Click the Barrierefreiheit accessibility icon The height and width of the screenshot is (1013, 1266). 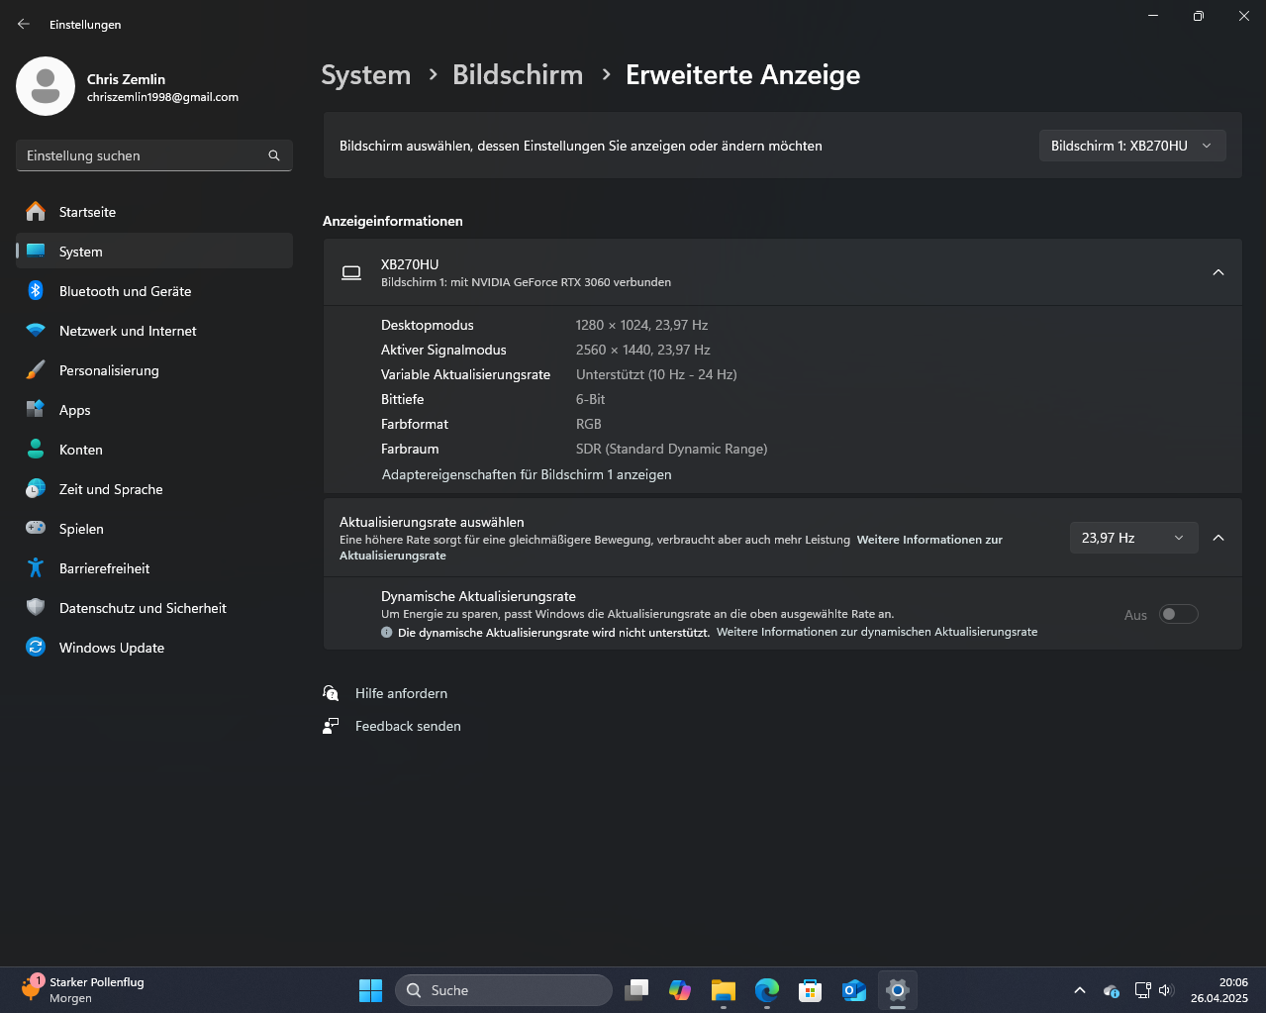[36, 568]
